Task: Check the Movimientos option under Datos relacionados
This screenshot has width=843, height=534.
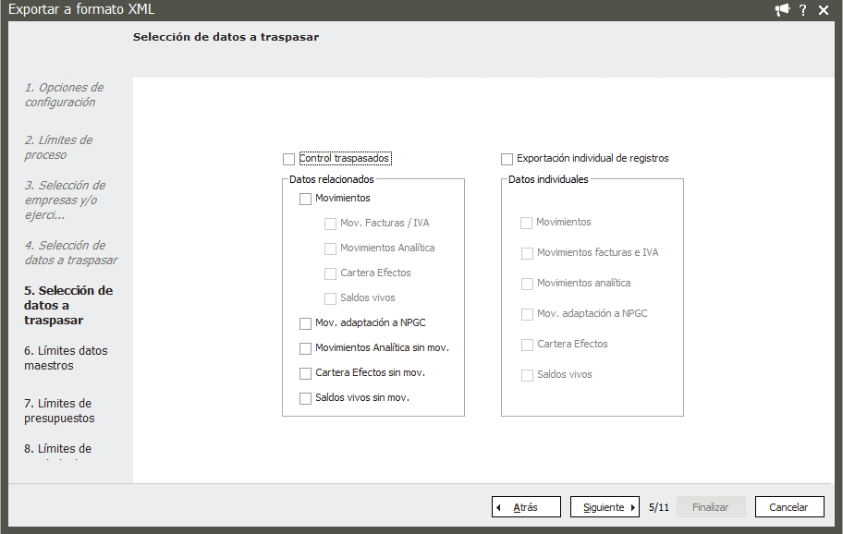Action: pos(306,199)
